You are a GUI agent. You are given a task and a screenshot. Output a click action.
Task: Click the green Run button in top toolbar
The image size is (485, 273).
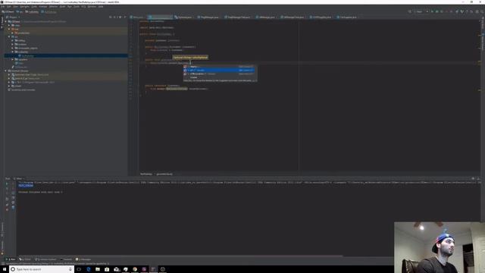(x=432, y=11)
